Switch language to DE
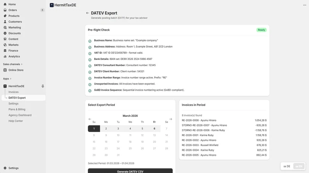The height and width of the screenshot is (173, 309). [x=287, y=166]
